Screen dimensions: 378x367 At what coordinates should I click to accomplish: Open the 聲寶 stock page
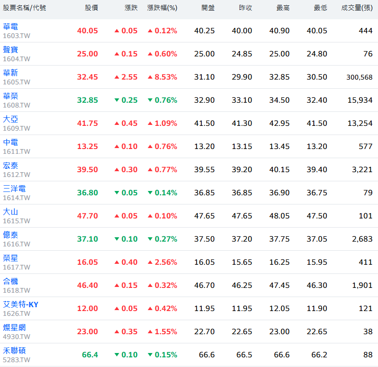(10, 50)
